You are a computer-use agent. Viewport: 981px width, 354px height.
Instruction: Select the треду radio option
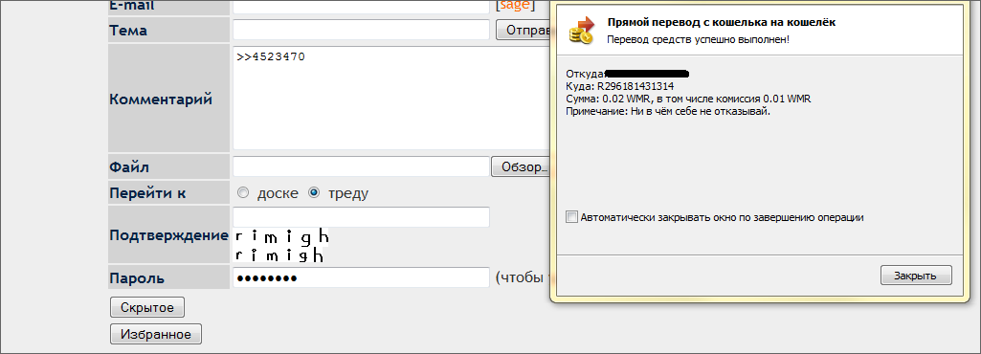click(315, 193)
